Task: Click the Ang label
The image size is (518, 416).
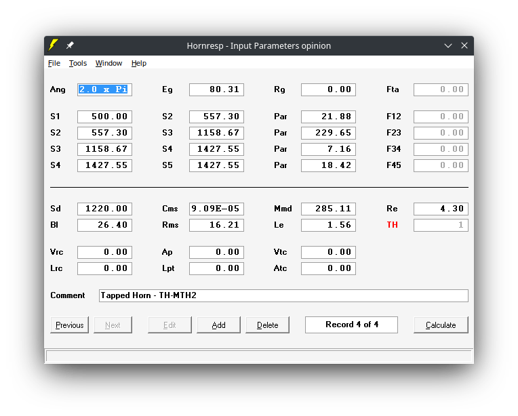Action: click(x=58, y=90)
